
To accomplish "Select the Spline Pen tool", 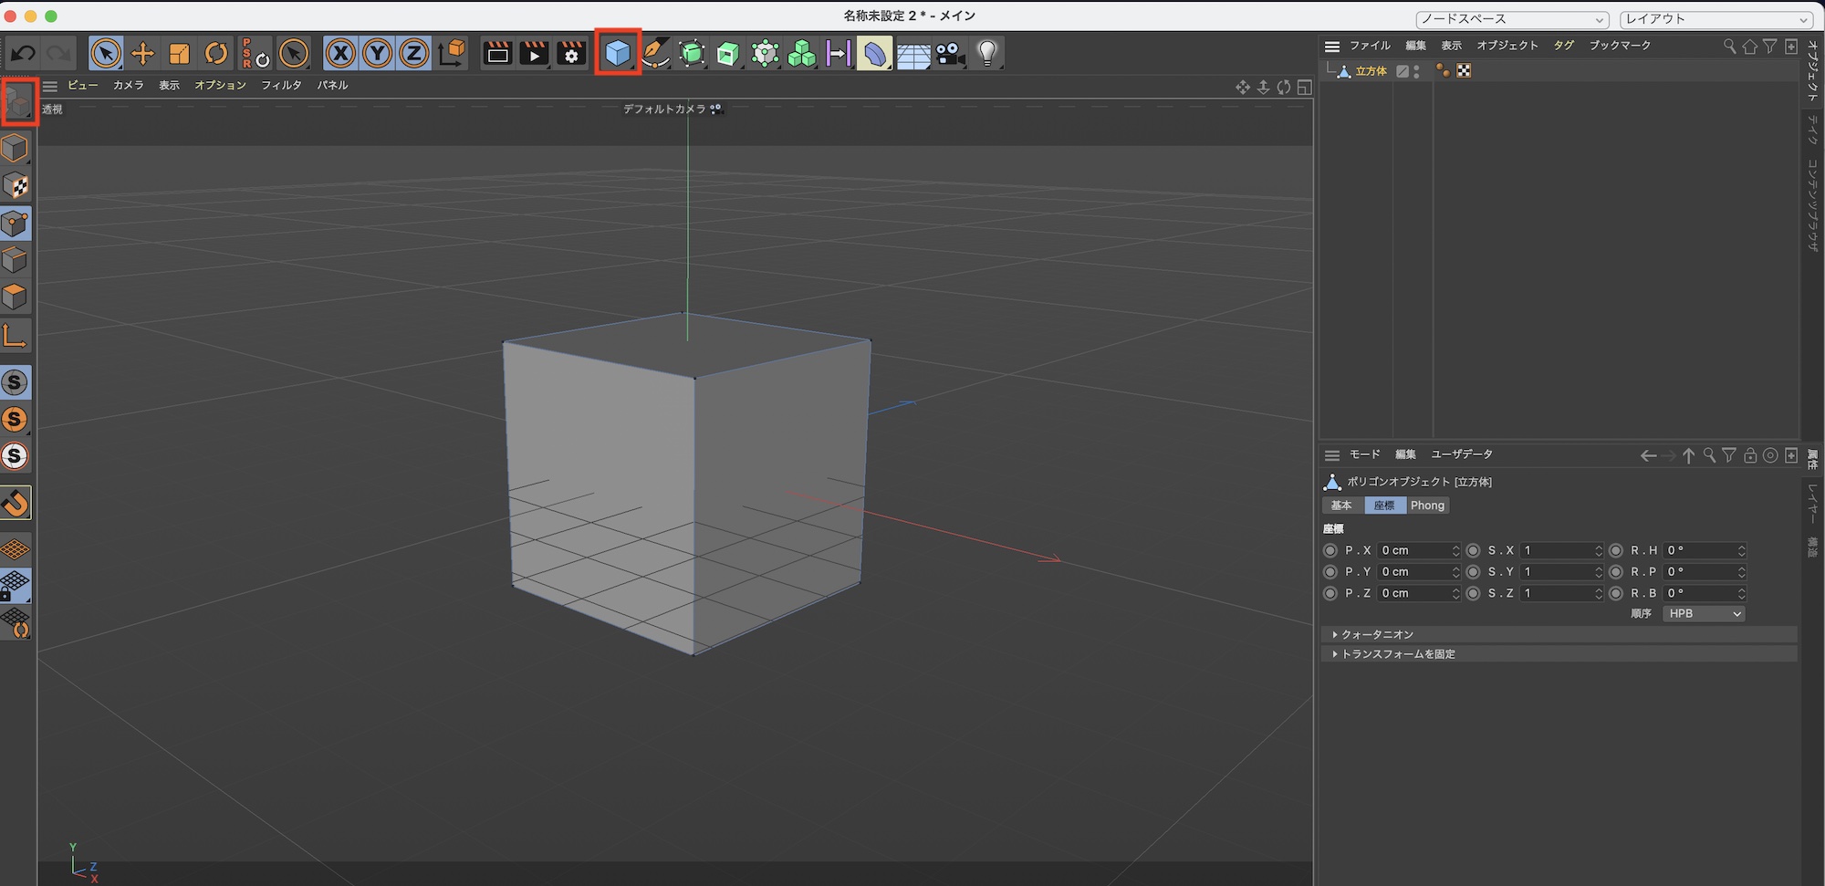I will [x=655, y=53].
